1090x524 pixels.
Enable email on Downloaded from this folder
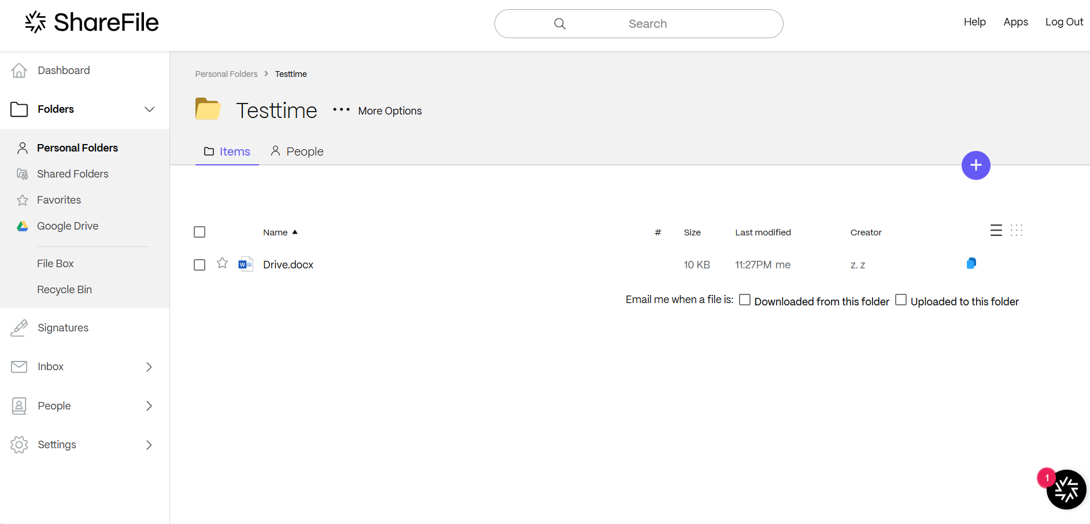click(745, 300)
